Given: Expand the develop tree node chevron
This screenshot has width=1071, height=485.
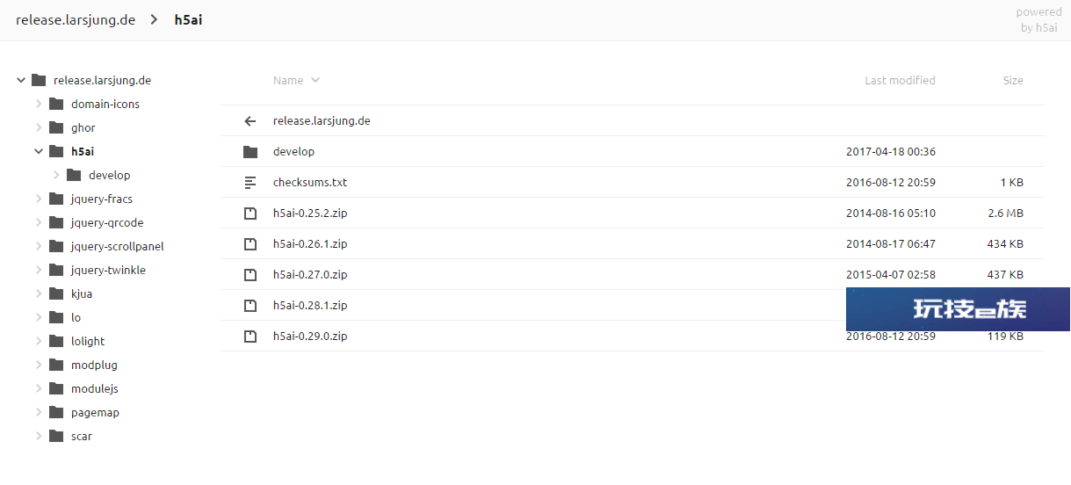Looking at the screenshot, I should coord(56,175).
